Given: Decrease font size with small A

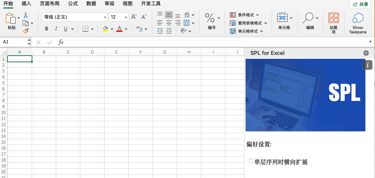Looking at the screenshot, I should pyautogui.click(x=144, y=17).
